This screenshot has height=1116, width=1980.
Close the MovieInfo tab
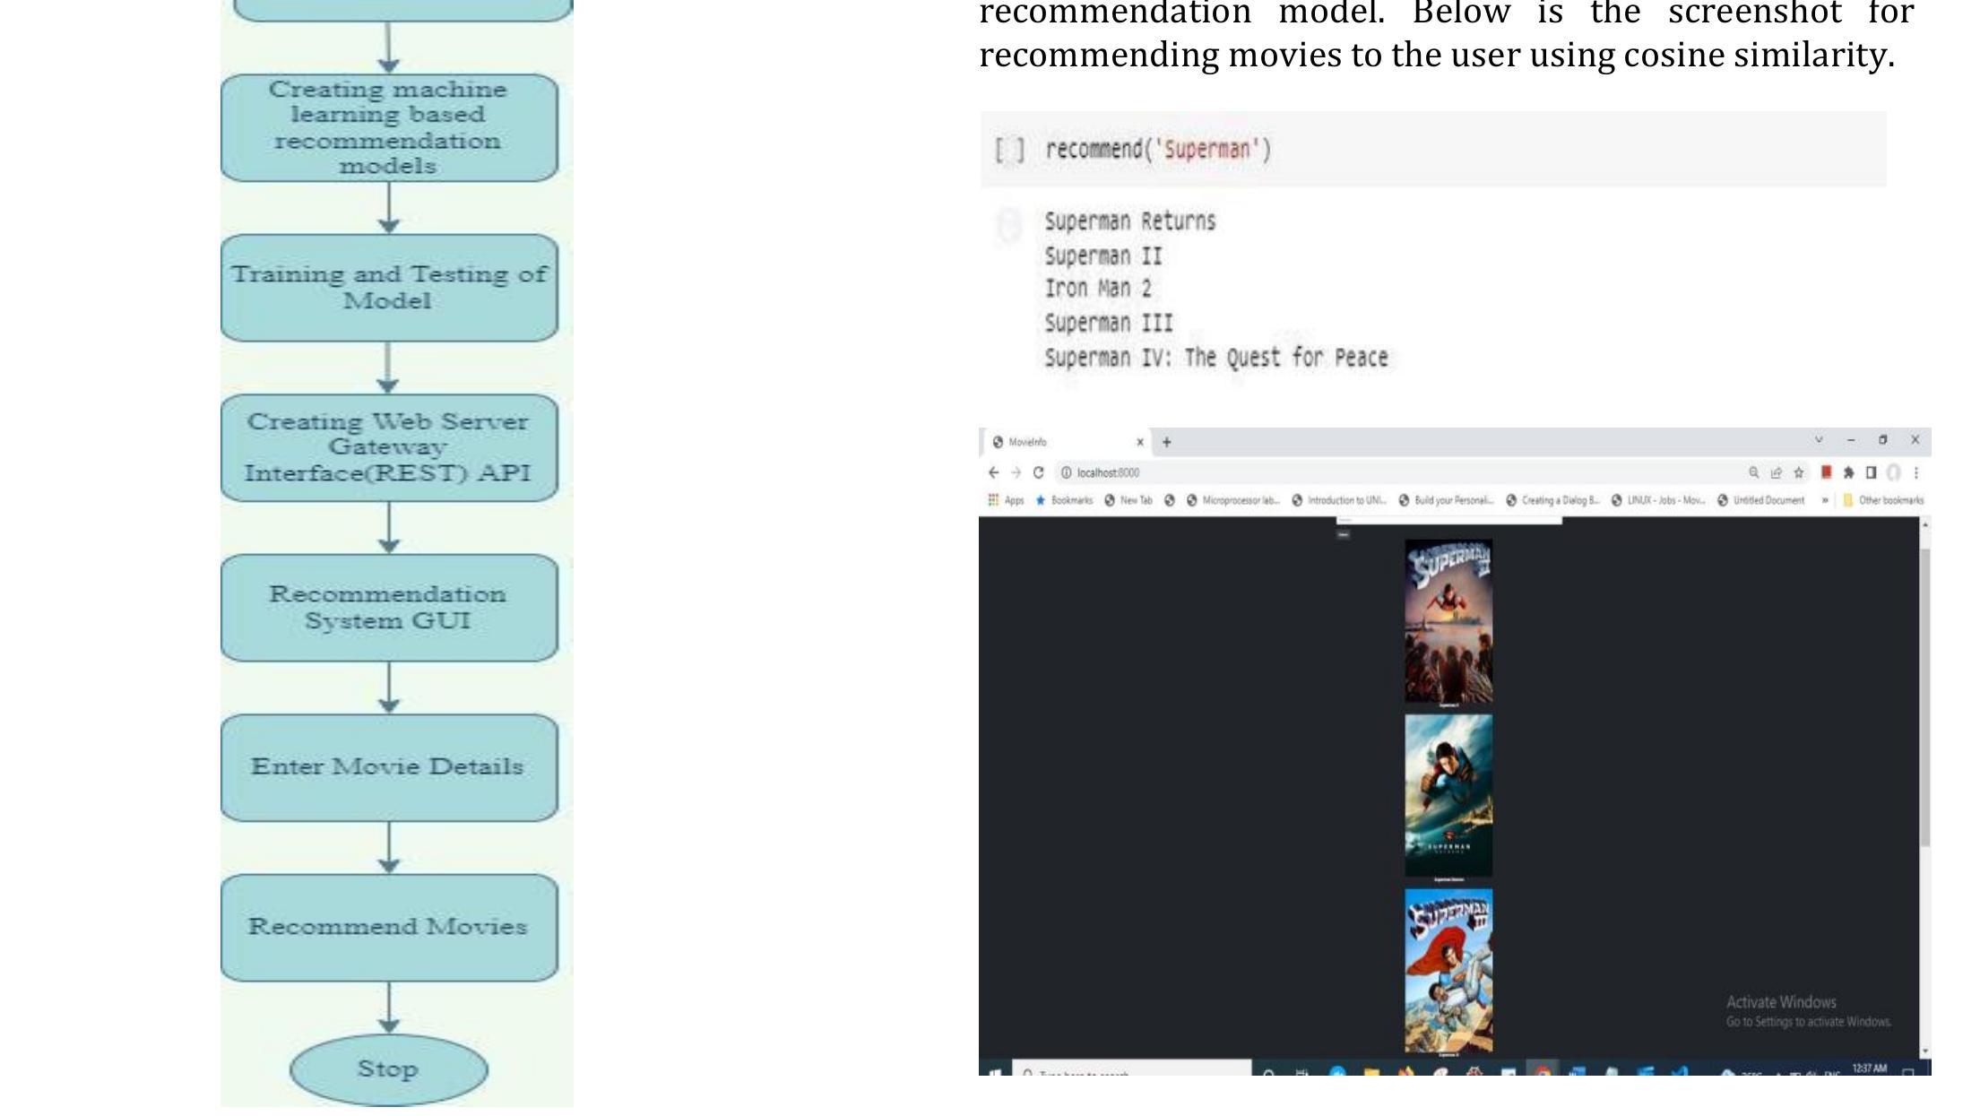pos(1140,442)
